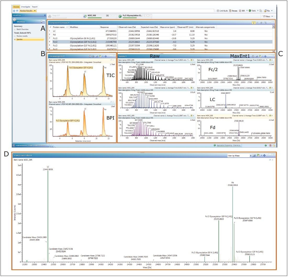Switch to the Report tab
Image resolution: width=288 pixels, height=277 pixels.
(x=35, y=7)
